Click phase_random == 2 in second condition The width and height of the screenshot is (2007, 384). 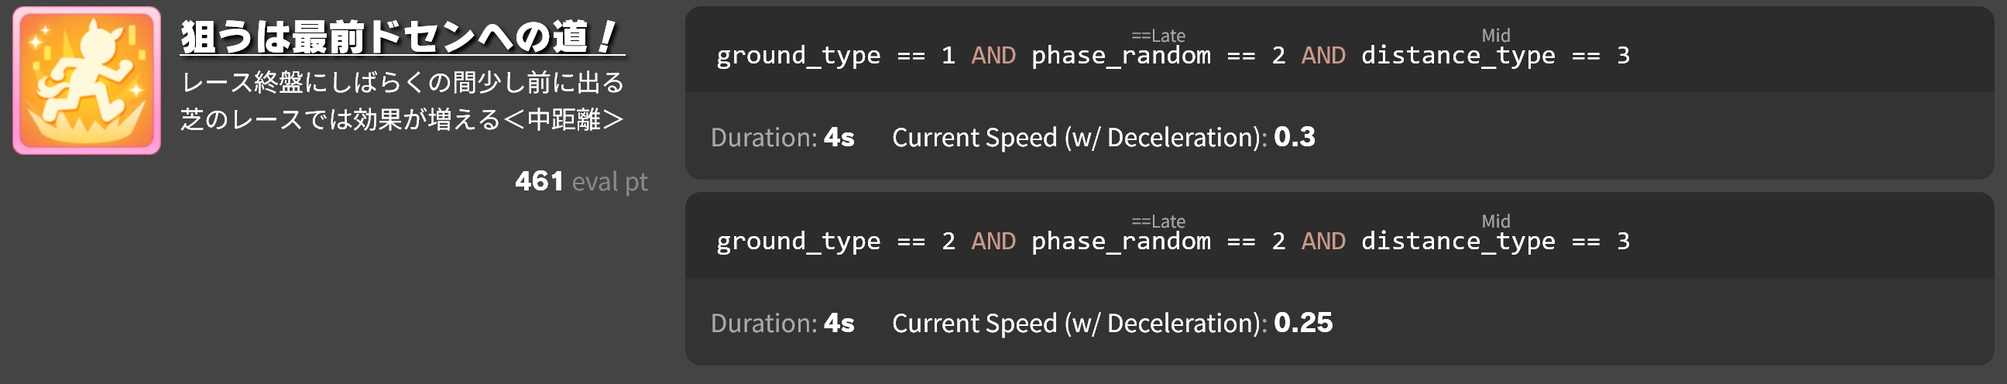1158,242
